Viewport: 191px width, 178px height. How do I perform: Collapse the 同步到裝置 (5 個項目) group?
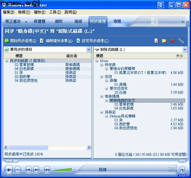[x=7, y=61]
